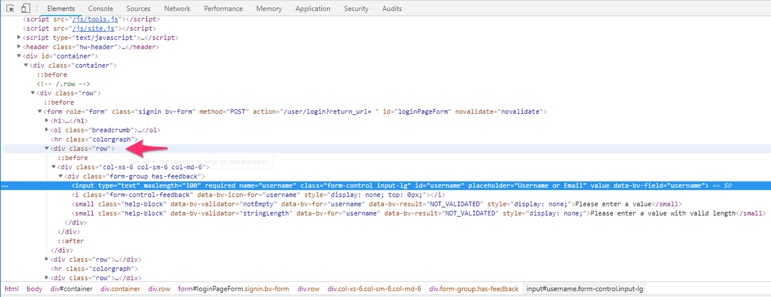Follow the /js/tools.js script link
Screen dimensions: 771x297
(x=96, y=19)
